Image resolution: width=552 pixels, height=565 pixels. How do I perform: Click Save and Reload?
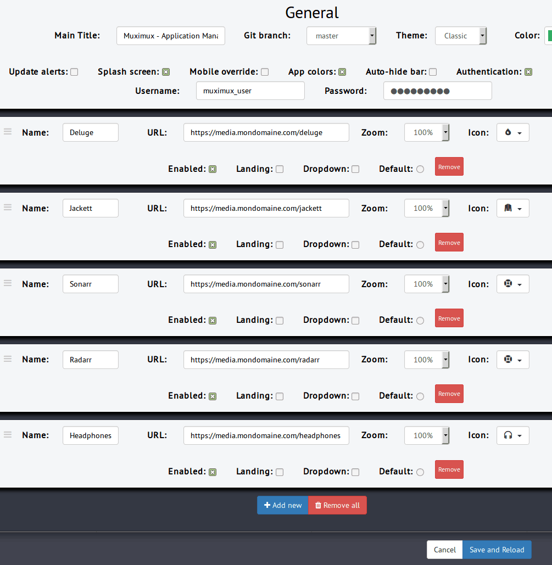497,550
